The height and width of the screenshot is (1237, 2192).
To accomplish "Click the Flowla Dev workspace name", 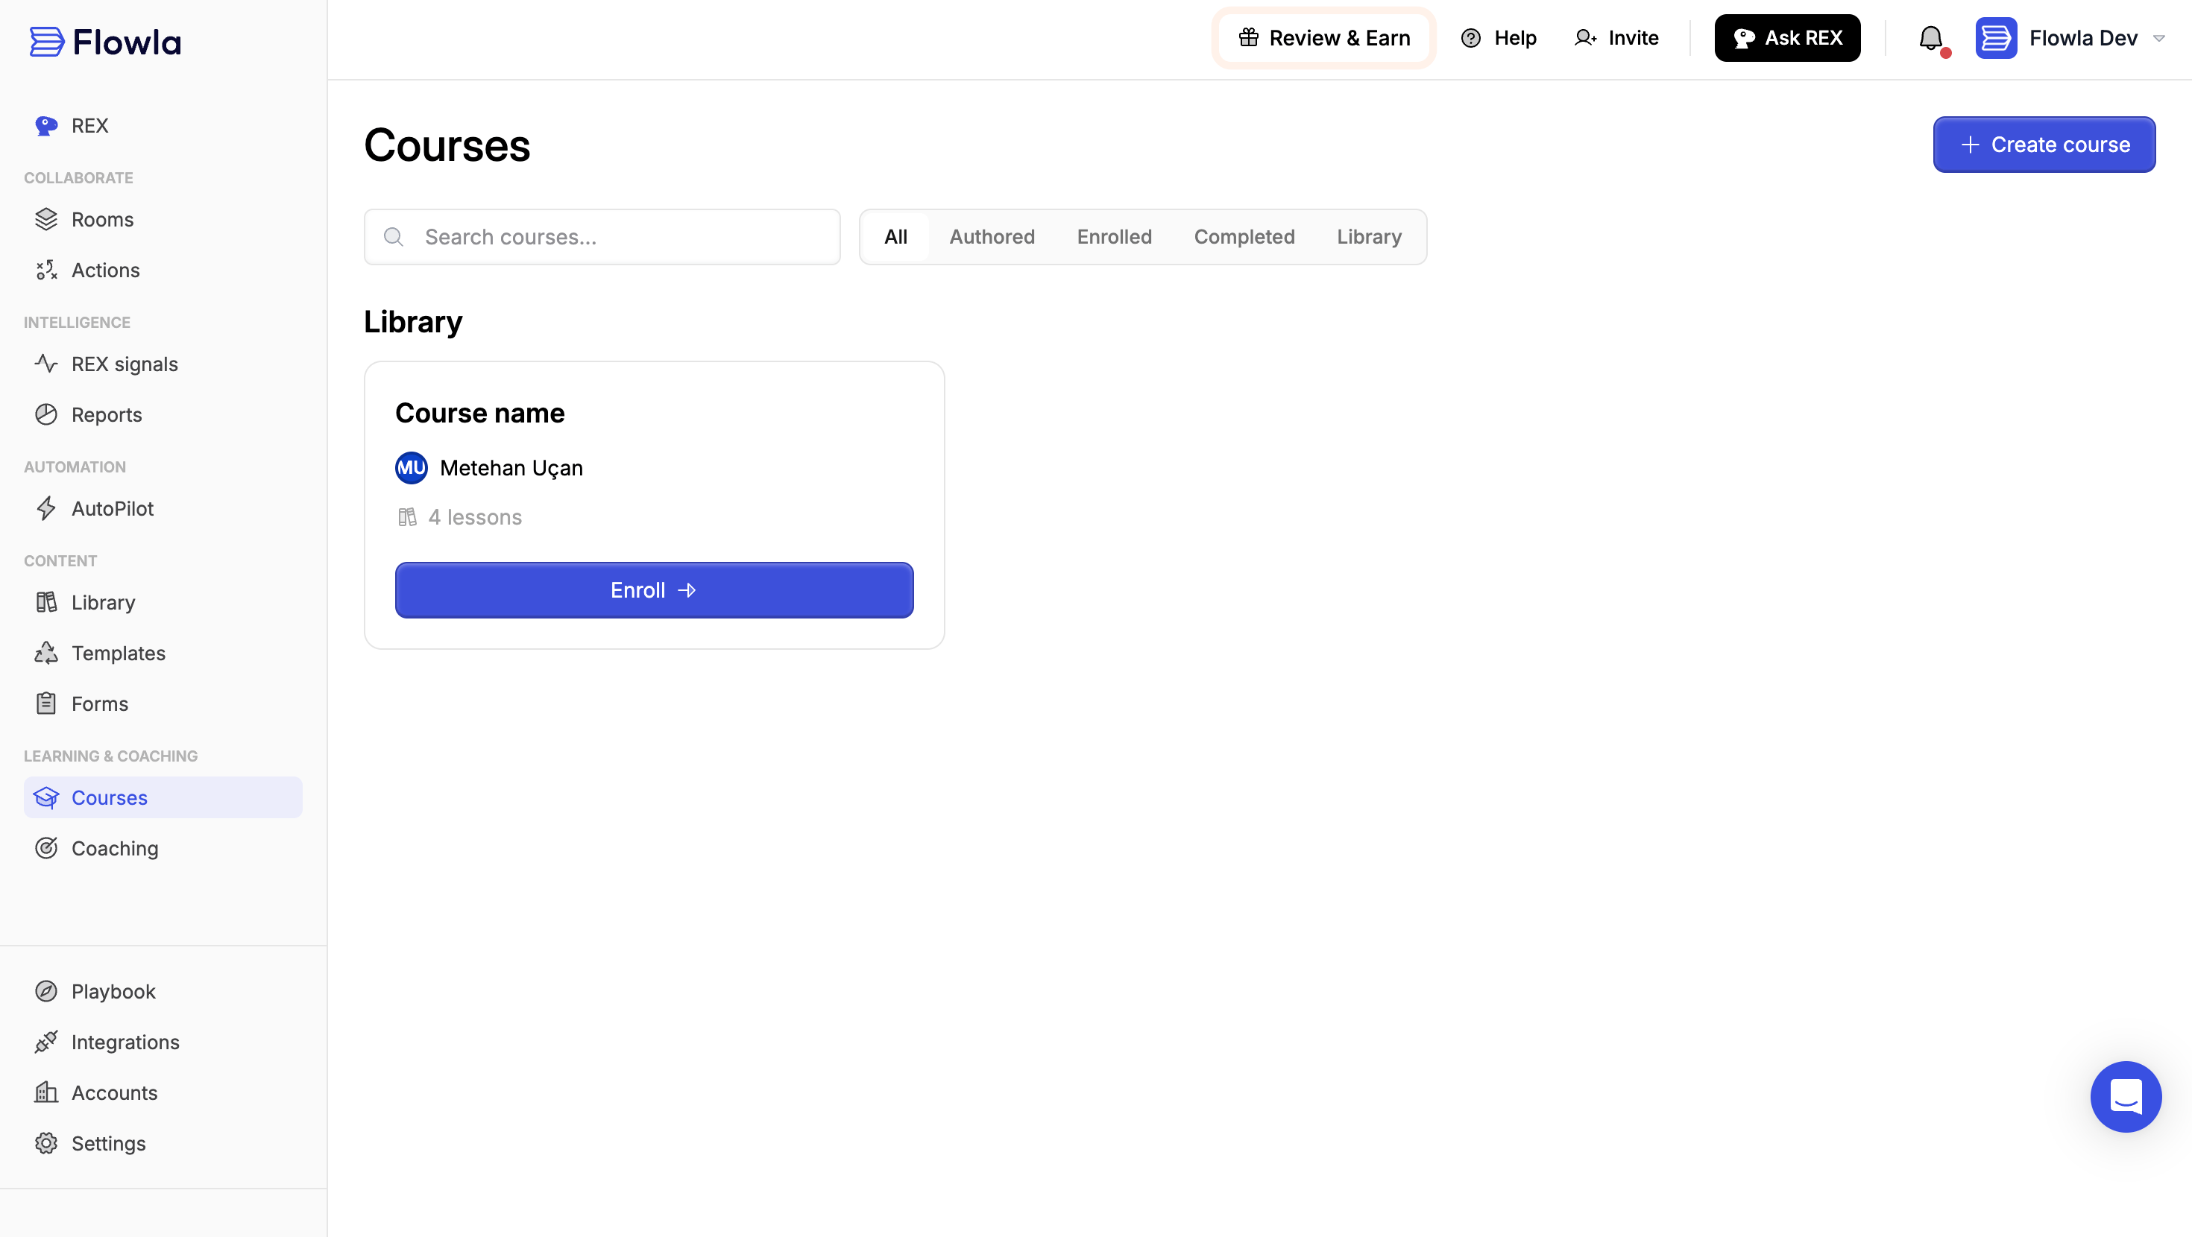I will pyautogui.click(x=2082, y=38).
